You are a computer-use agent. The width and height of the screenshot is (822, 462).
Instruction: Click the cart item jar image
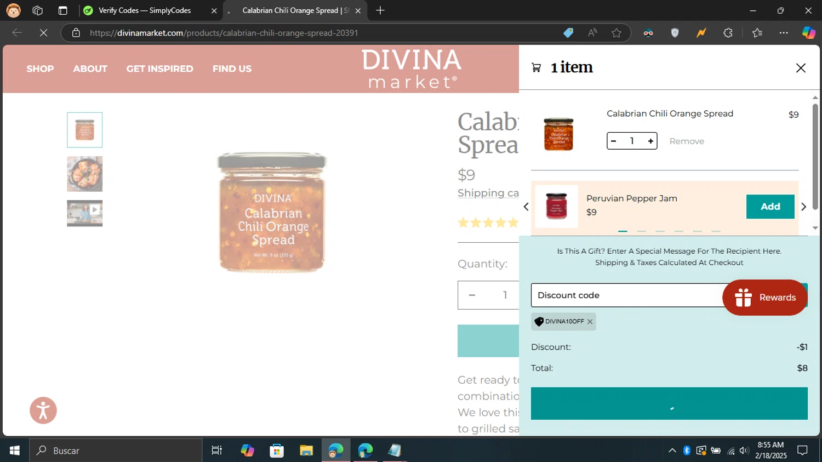[x=558, y=134]
